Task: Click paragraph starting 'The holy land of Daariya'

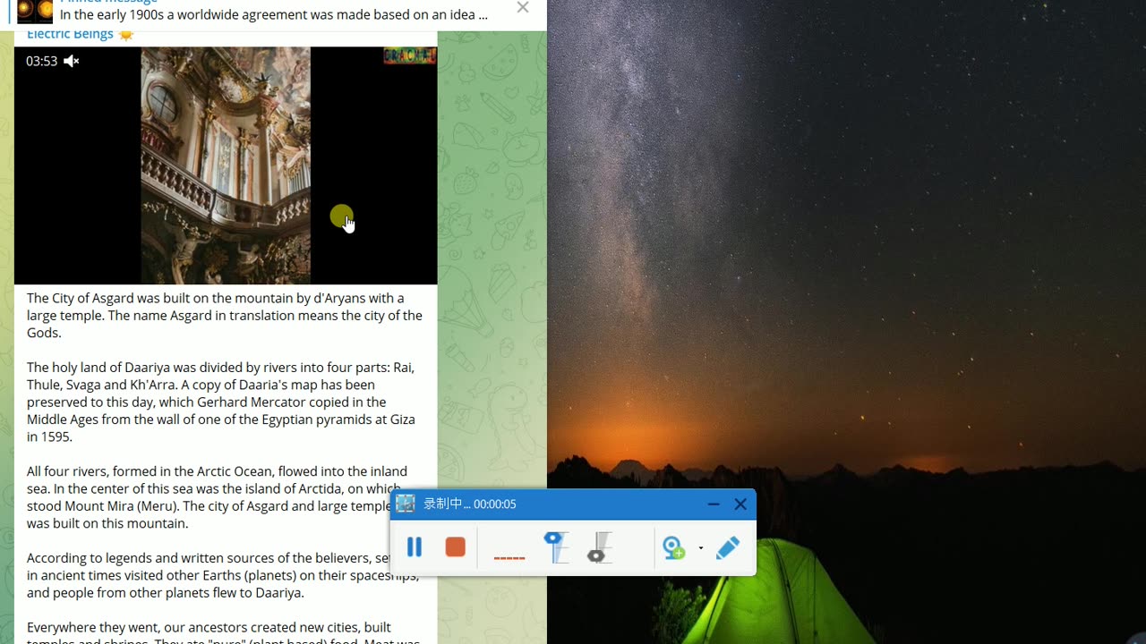Action: [221, 402]
